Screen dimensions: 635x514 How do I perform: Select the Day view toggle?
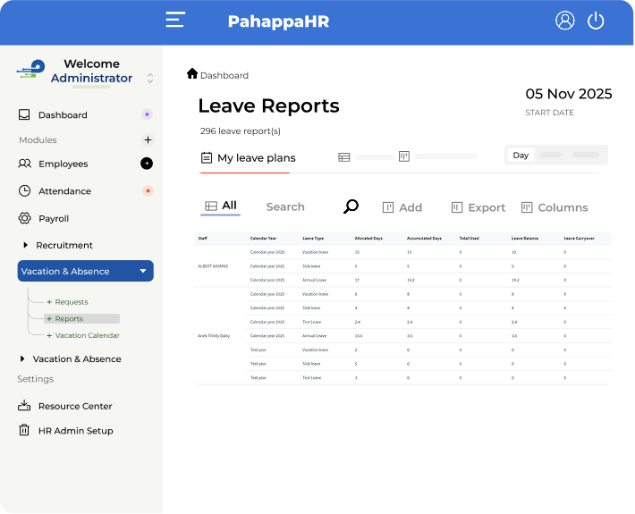(x=521, y=156)
